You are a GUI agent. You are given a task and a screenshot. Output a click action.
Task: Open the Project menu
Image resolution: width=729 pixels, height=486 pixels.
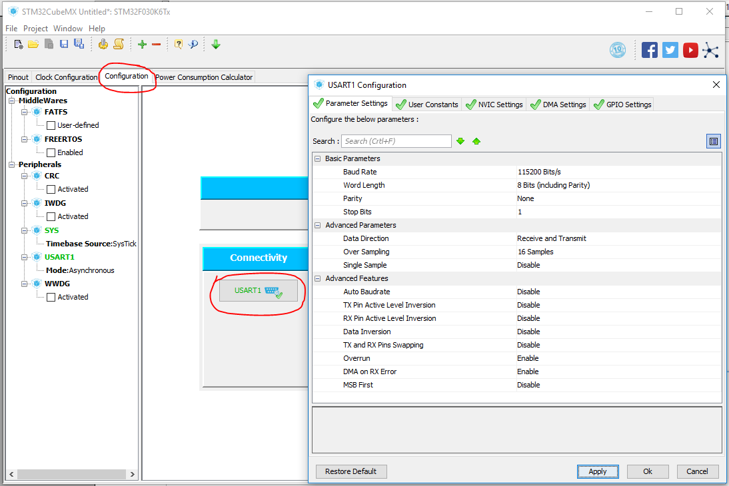click(x=35, y=29)
